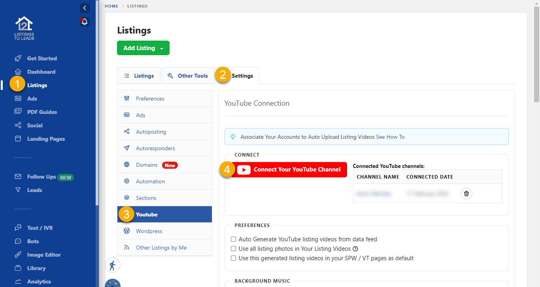Click the CONNECTED DATE column header

(x=430, y=177)
